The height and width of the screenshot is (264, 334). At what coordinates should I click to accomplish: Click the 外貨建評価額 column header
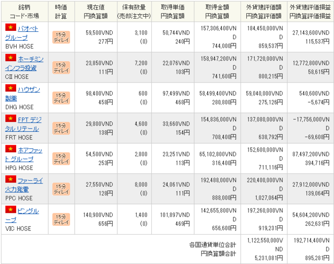coord(264,12)
